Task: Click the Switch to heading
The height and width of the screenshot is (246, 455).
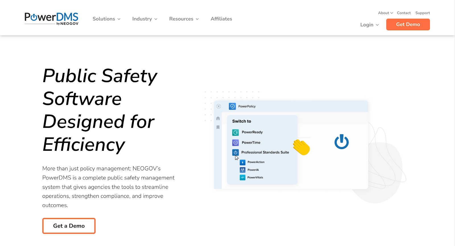Action: [242, 121]
